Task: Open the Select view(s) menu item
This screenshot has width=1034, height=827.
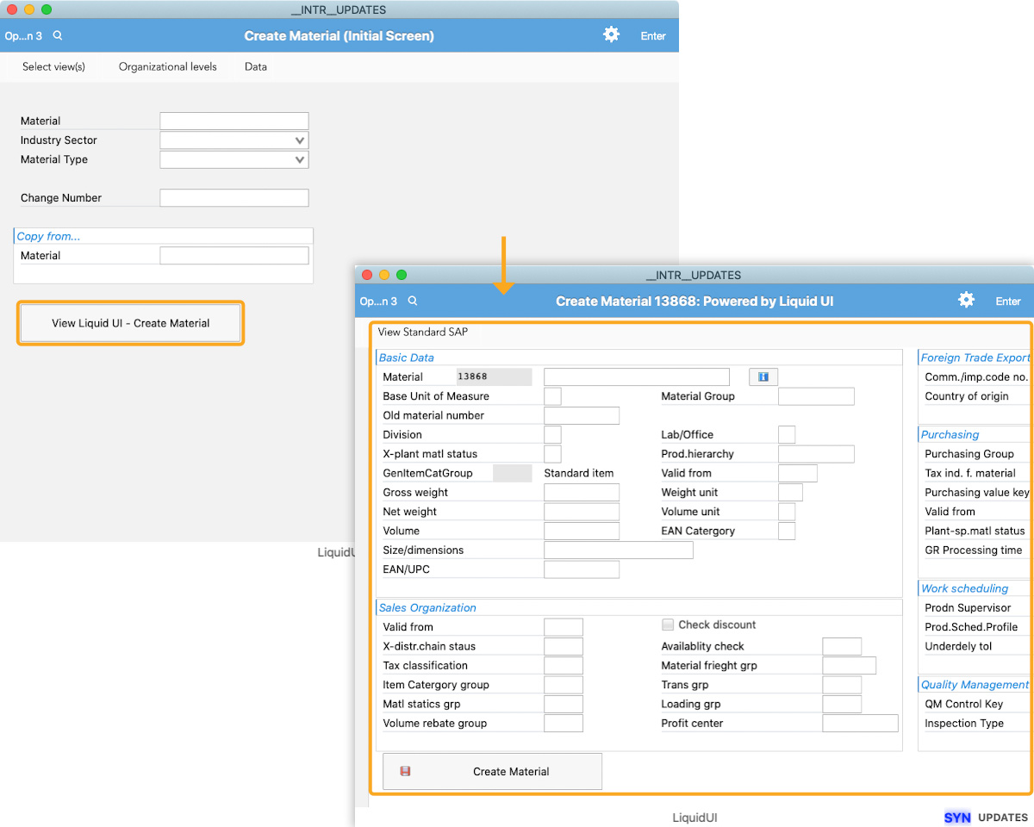Action: click(53, 66)
